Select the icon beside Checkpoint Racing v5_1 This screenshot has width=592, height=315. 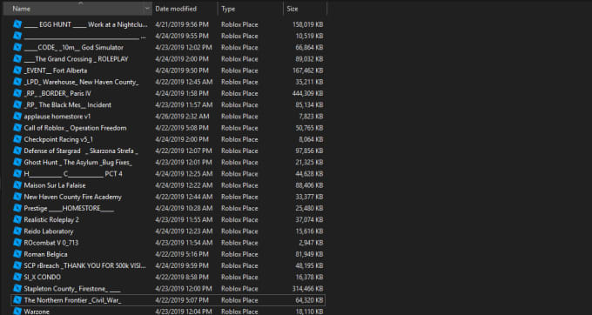(17, 139)
